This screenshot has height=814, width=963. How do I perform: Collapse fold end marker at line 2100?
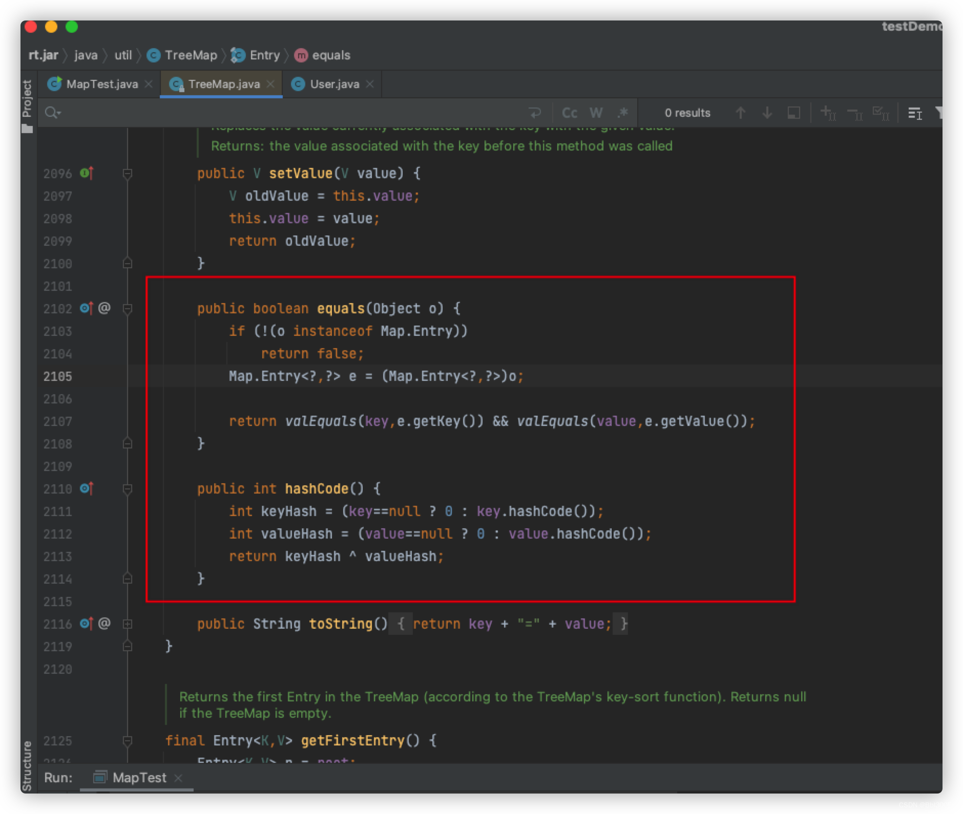coord(128,263)
